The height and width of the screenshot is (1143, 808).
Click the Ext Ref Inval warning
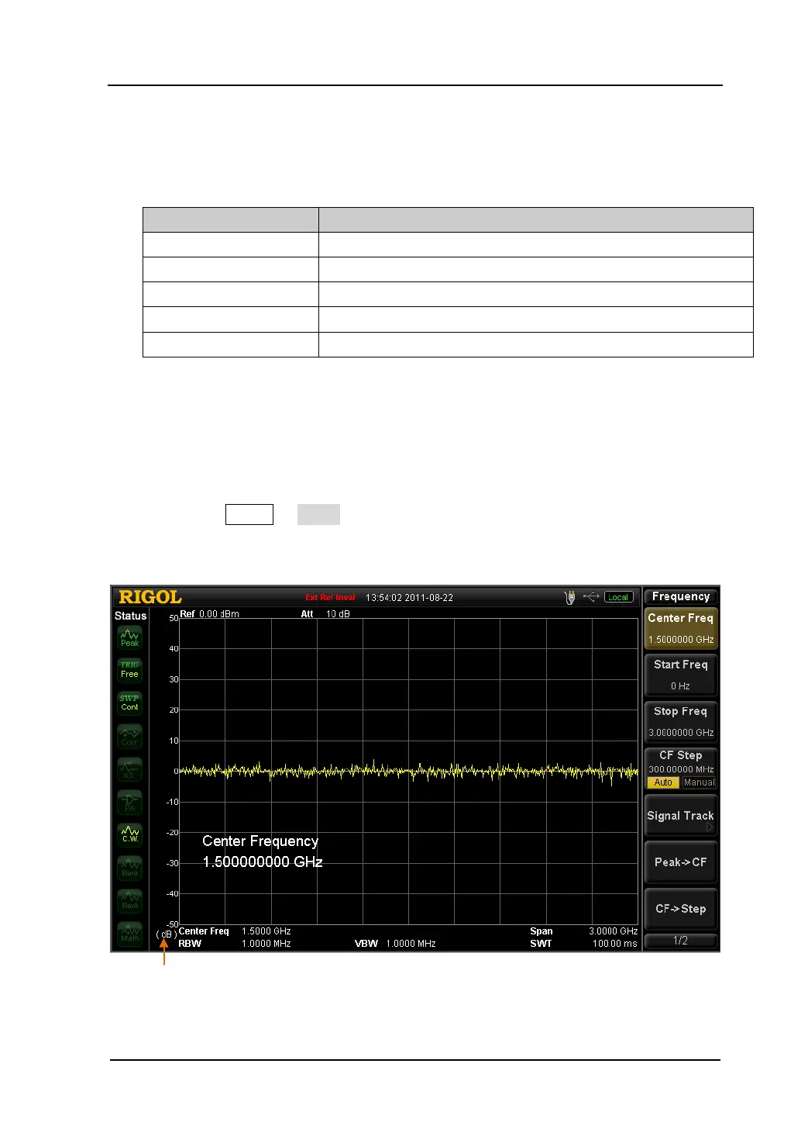click(x=330, y=597)
